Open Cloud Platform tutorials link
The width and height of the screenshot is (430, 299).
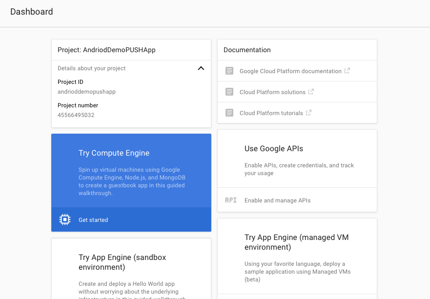(271, 113)
